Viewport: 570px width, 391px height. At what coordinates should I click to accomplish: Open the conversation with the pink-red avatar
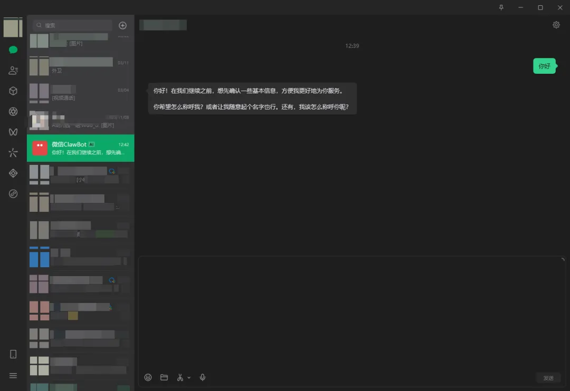click(81, 311)
